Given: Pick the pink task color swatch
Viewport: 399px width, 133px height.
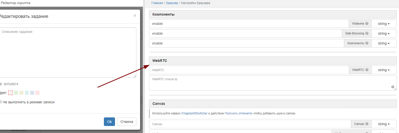Looking at the screenshot, I should coord(37,93).
